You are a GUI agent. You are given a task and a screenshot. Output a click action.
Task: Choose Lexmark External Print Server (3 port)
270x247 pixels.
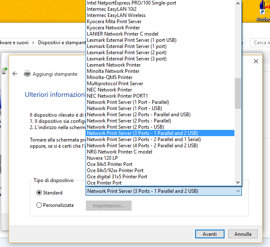click(160, 59)
